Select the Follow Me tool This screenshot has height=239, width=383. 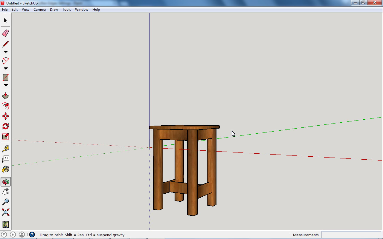(5, 106)
